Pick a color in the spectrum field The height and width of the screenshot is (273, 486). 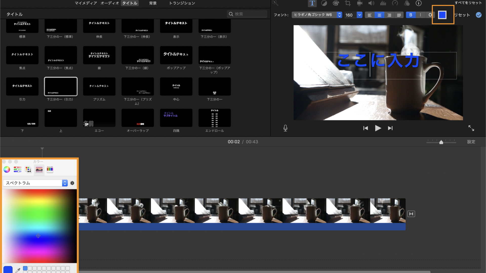[x=39, y=226]
